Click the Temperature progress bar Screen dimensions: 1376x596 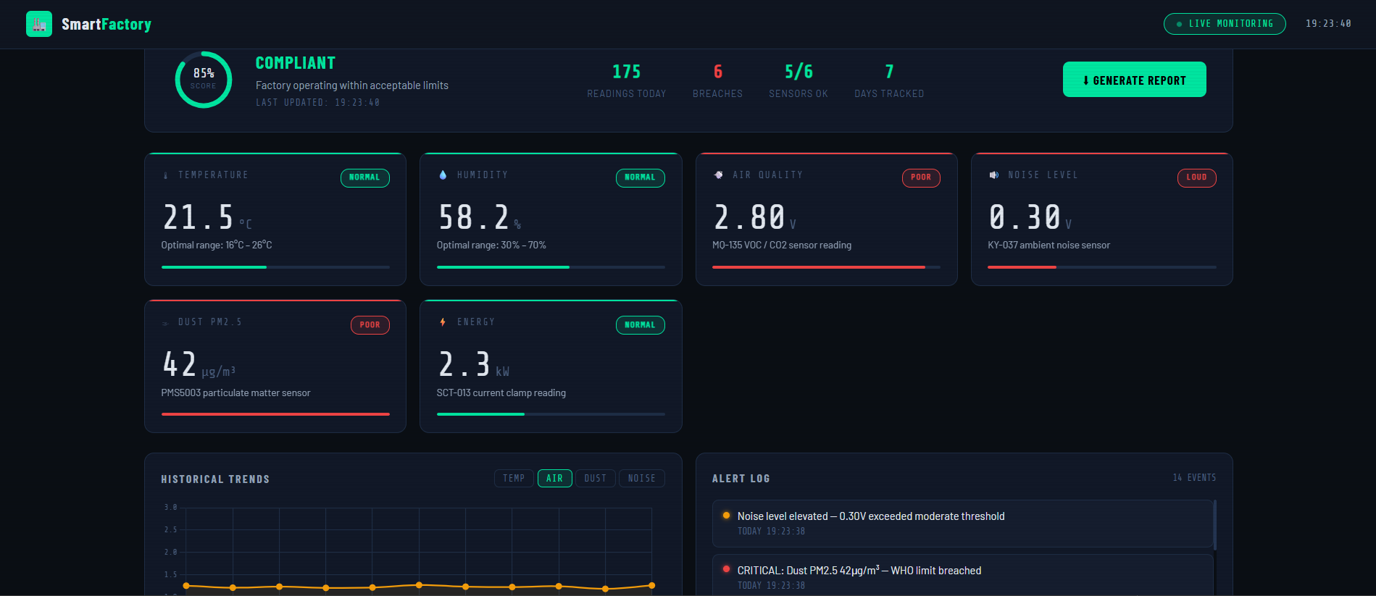pos(275,267)
